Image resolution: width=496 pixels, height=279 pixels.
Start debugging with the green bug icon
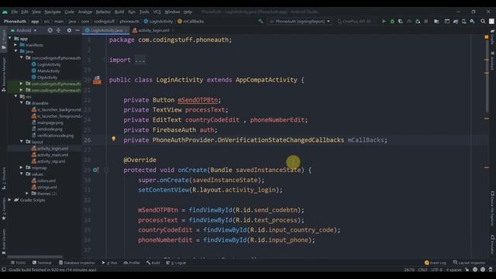click(392, 21)
